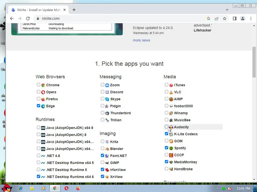
Task: Click the Lifehacker attribution text
Action: 203,30
